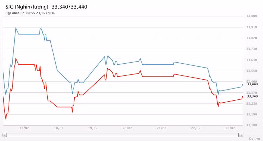The image size is (263, 141).
Task: Select the 21/02 date label
Action: tap(161, 128)
